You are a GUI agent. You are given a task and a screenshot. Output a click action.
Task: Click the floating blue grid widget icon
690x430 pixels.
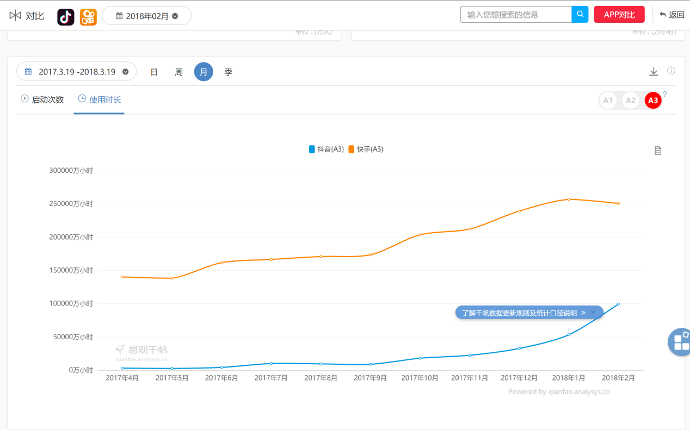click(x=680, y=342)
